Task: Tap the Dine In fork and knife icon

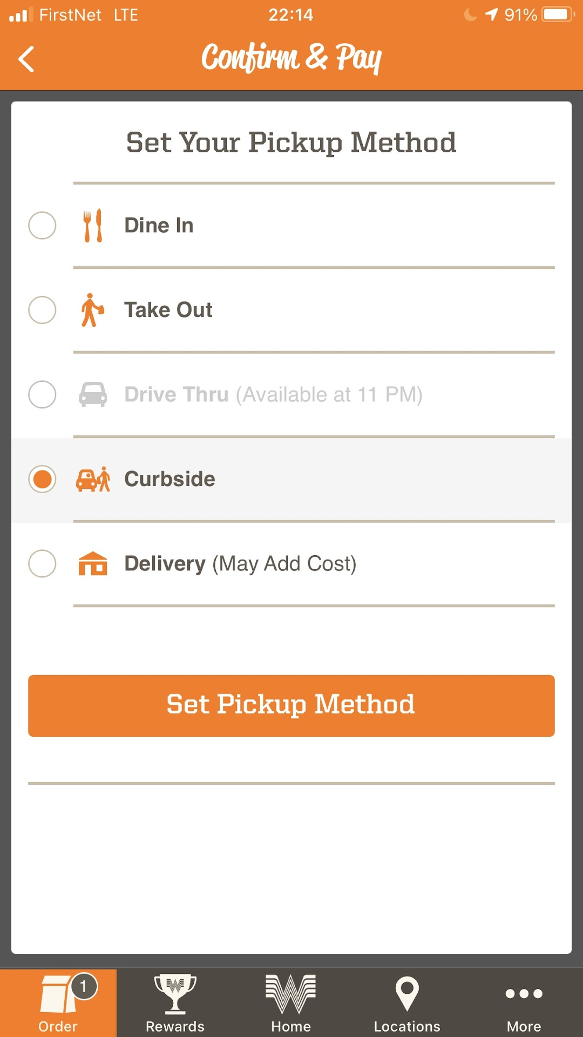Action: pyautogui.click(x=92, y=226)
